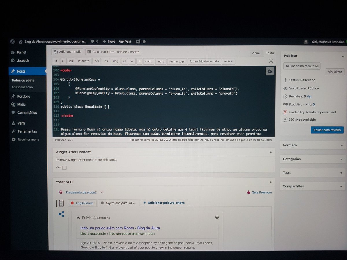Select the Yoast traffic light icon

tap(61, 203)
